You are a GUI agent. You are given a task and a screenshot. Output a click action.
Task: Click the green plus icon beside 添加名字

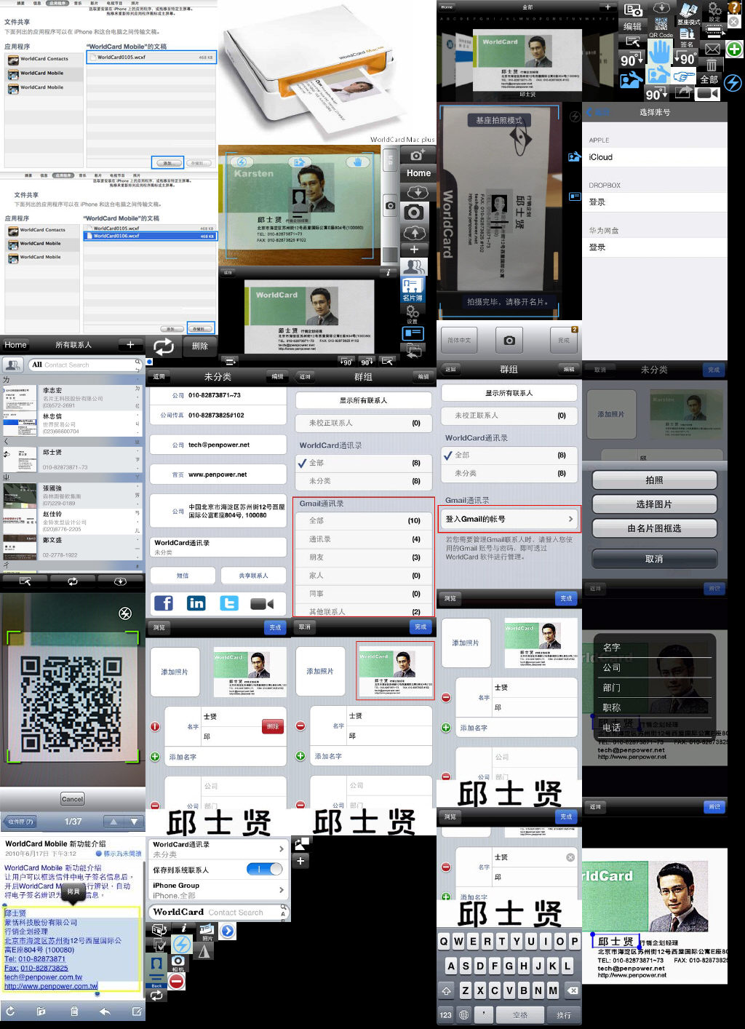pyautogui.click(x=155, y=757)
